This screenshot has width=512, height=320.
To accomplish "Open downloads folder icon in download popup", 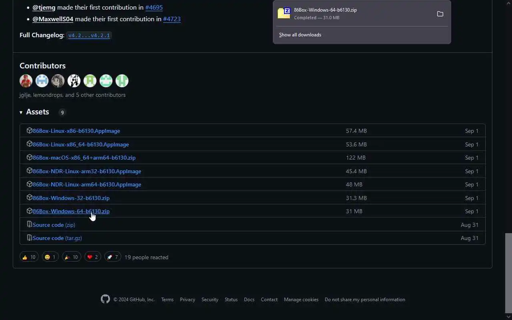I will [x=440, y=14].
